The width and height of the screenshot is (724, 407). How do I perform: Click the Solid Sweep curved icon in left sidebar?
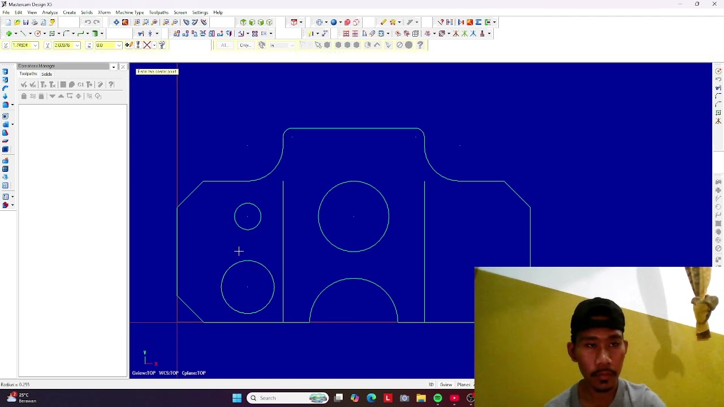(x=5, y=88)
